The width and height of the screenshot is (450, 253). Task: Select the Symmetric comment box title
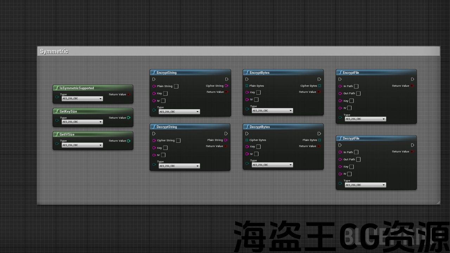54,52
